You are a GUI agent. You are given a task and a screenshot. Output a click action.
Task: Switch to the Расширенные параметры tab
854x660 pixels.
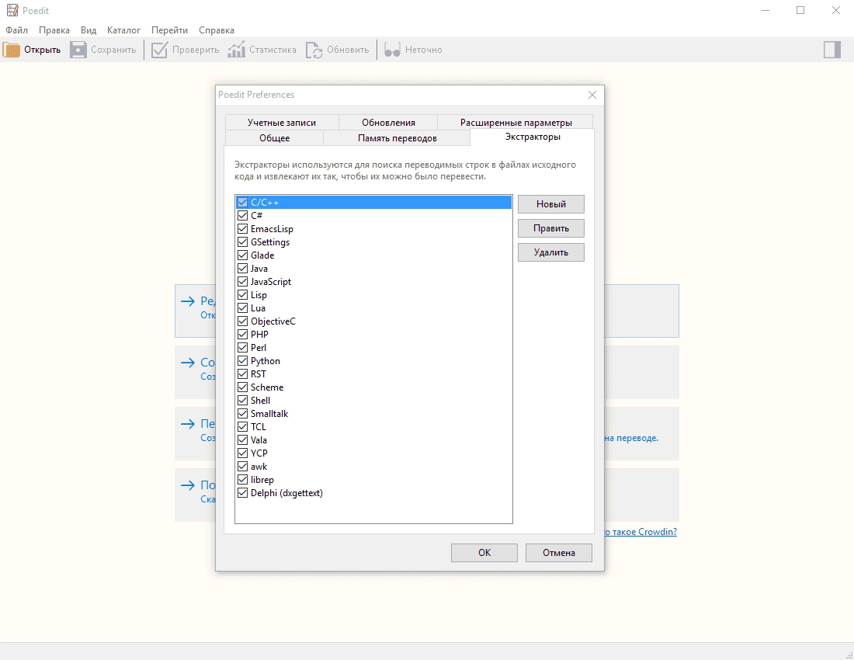[x=516, y=123]
